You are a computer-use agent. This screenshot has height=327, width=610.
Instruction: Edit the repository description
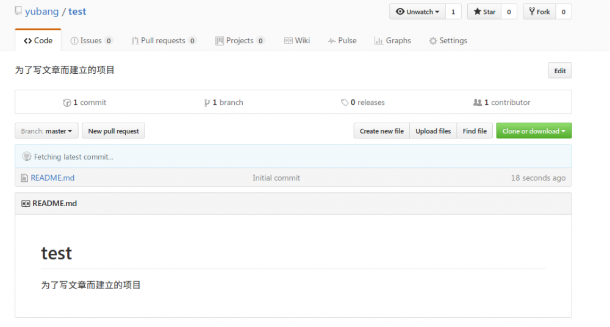(x=560, y=70)
